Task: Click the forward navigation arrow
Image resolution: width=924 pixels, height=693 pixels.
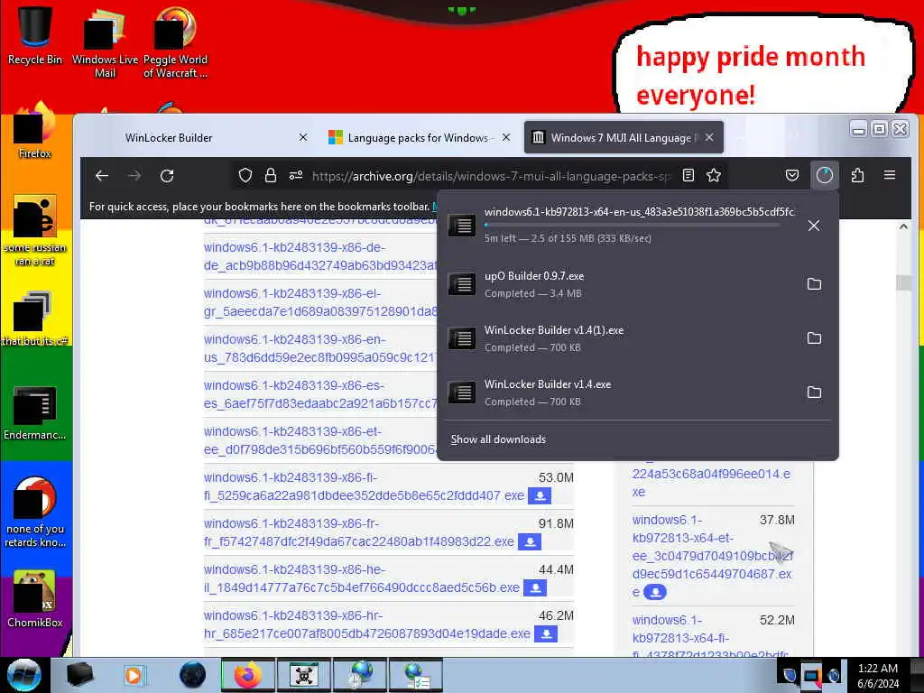Action: 134,176
